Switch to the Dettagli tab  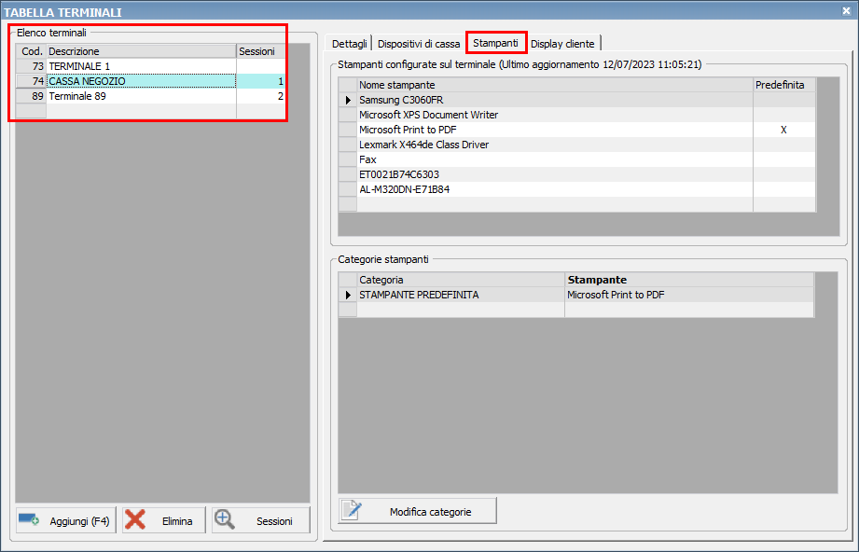coord(349,43)
